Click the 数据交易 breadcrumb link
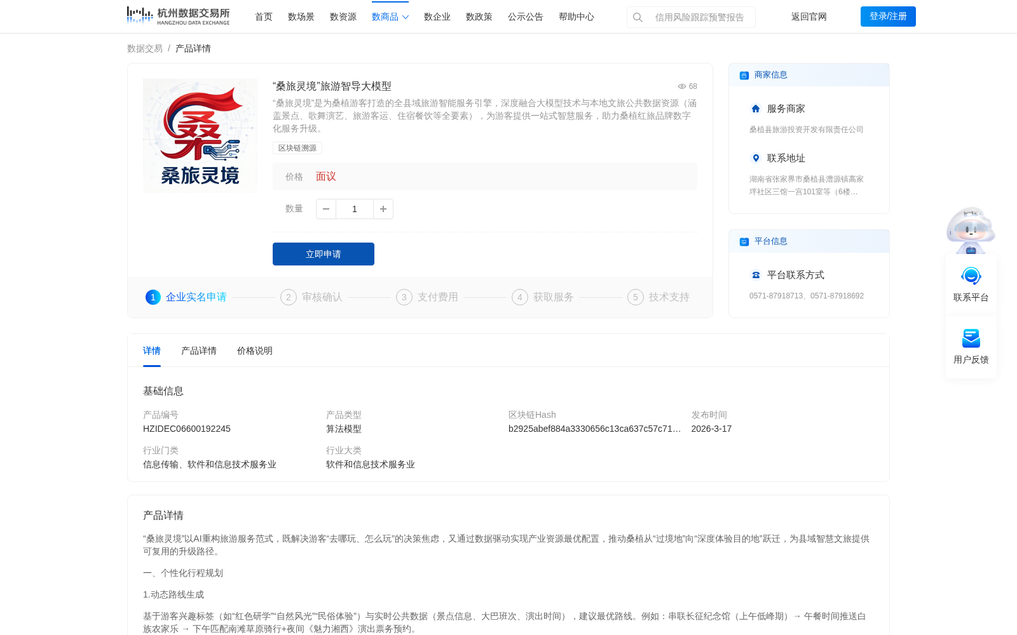 [145, 48]
